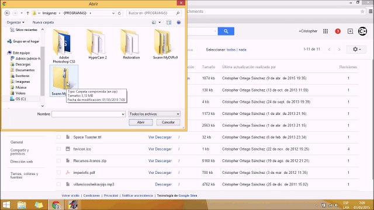Click the Chrome taskbar icon
This screenshot has height=210, width=374.
[56, 205]
